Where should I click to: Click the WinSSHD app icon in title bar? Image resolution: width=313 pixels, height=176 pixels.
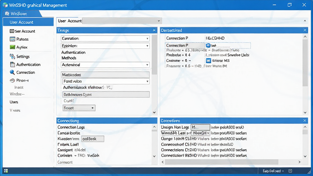pyautogui.click(x=5, y=5)
